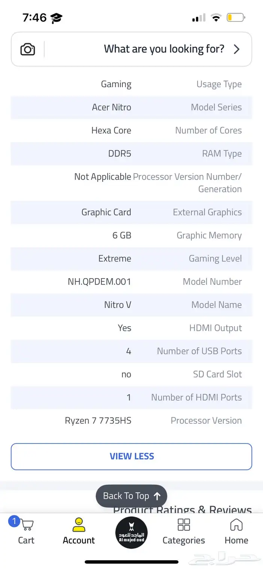263x569 pixels.
Task: Go to the Home screen
Action: (x=236, y=530)
